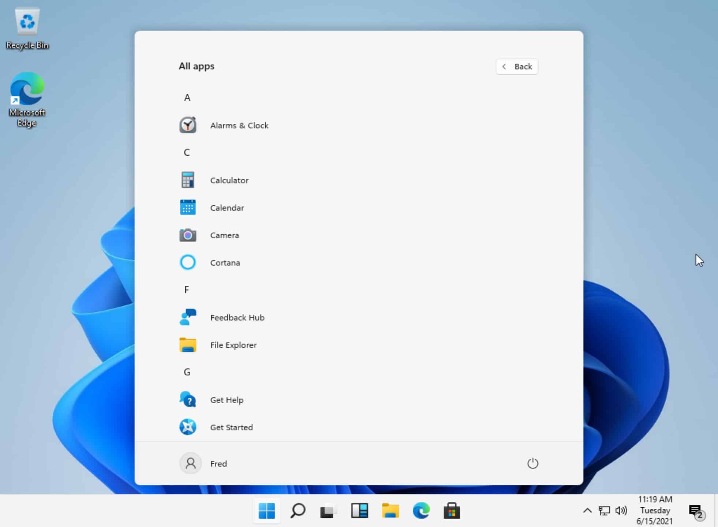The image size is (718, 527).
Task: Select the Fred user account
Action: pyautogui.click(x=203, y=463)
